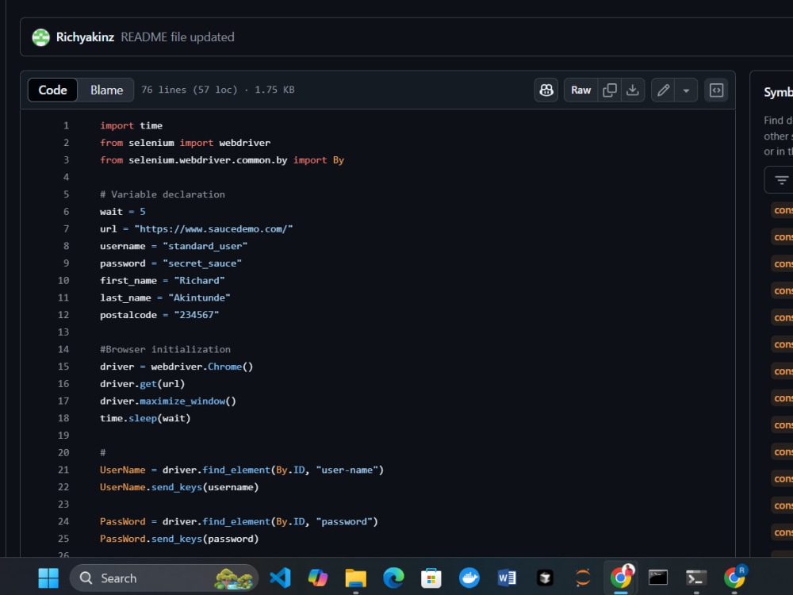
Task: Click the 'standard_user' string value
Action: click(x=205, y=246)
